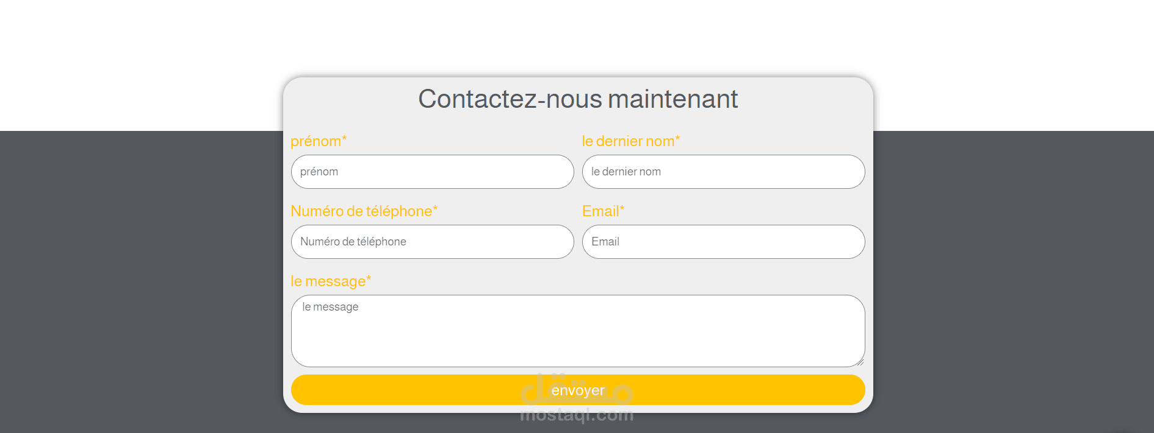Image resolution: width=1154 pixels, height=433 pixels.
Task: Click inside the le message textarea
Action: (x=577, y=331)
